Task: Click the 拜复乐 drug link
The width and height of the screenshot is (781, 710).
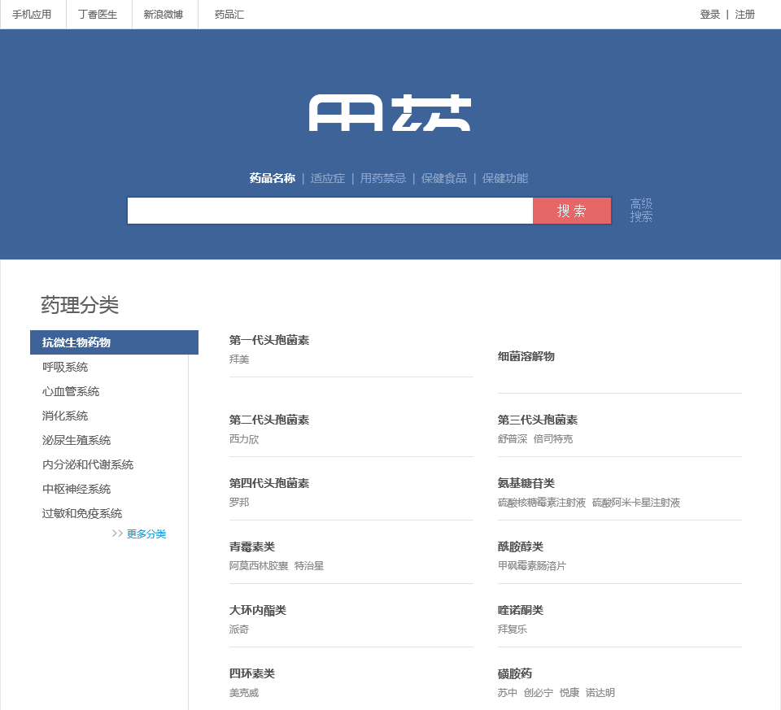Action: point(513,629)
